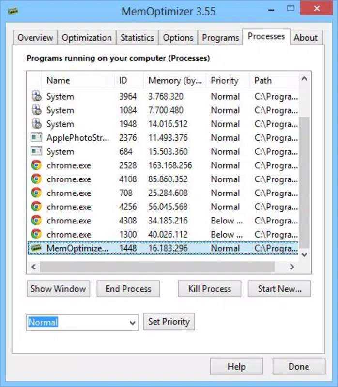This screenshot has width=338, height=387.
Task: Click the horizontal scrollbar left arrow
Action: tap(33, 267)
